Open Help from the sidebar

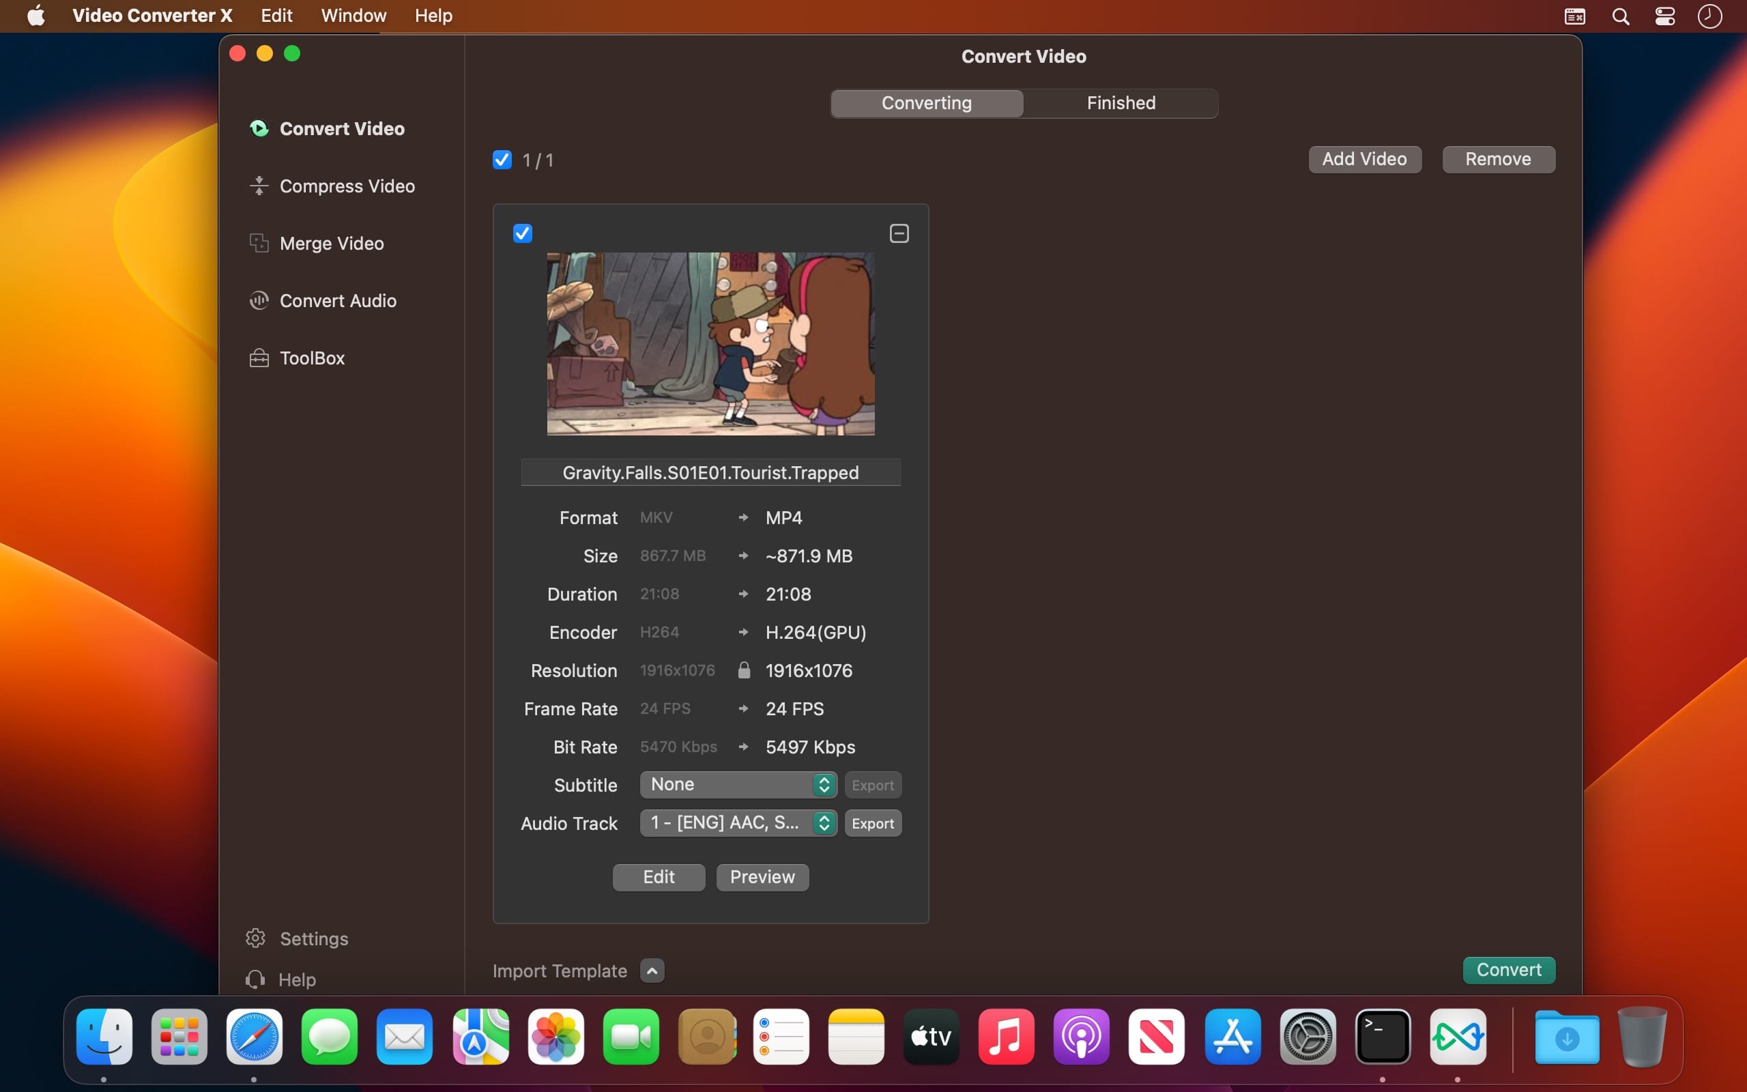pos(298,979)
